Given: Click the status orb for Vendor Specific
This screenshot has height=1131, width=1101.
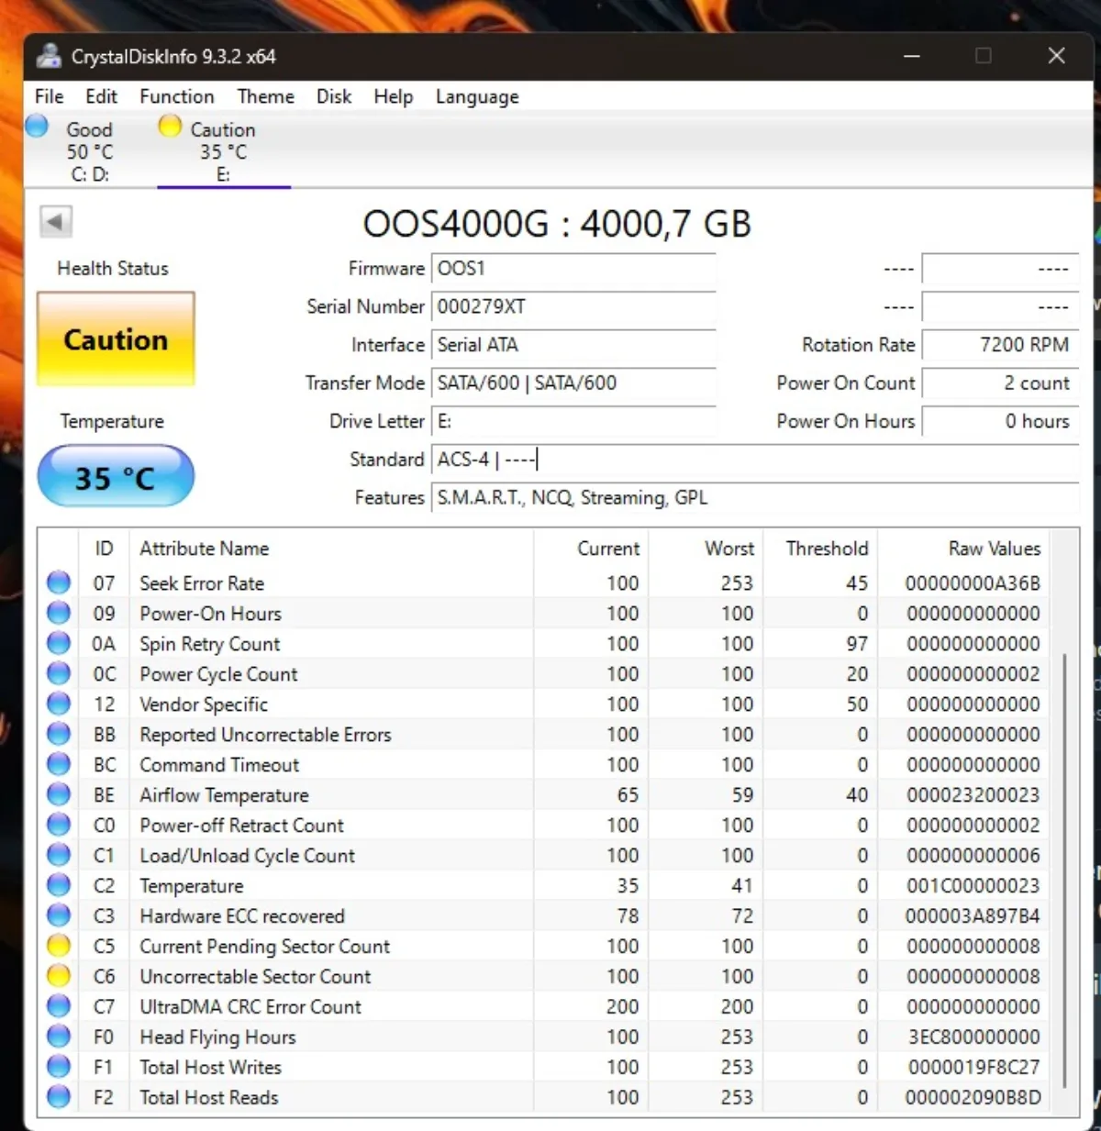Looking at the screenshot, I should [x=59, y=704].
